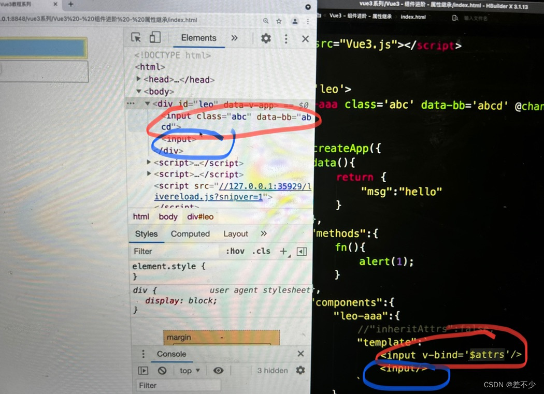The height and width of the screenshot is (394, 544).
Task: Open the top context dropdown
Action: [190, 371]
